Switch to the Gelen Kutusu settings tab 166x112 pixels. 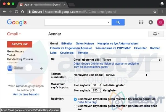pyautogui.click(x=85, y=44)
